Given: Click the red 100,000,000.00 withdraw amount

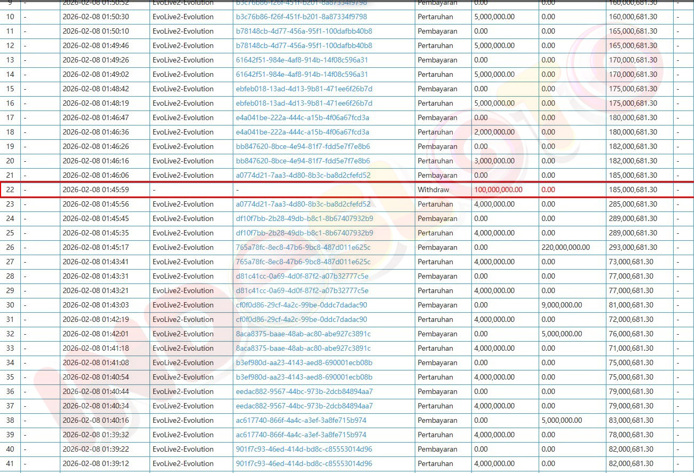Looking at the screenshot, I should (498, 190).
